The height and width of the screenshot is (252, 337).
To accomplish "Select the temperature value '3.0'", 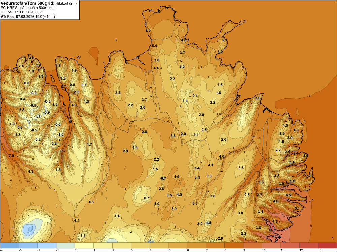I will [x=240, y=213].
